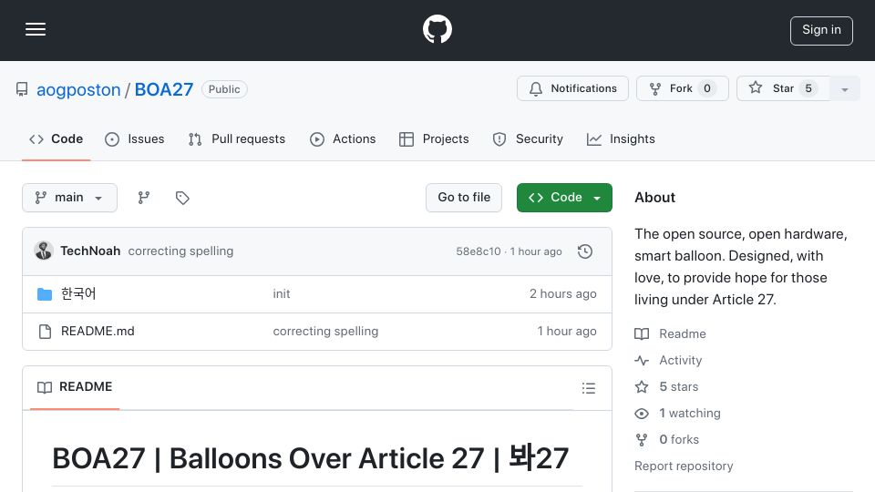Click the About heading

click(654, 198)
